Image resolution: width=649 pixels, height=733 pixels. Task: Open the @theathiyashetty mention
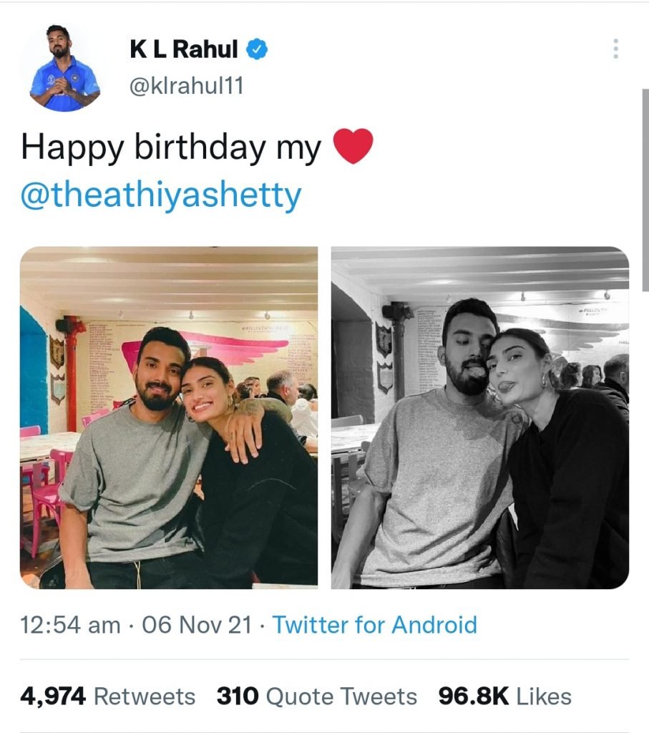tap(161, 195)
